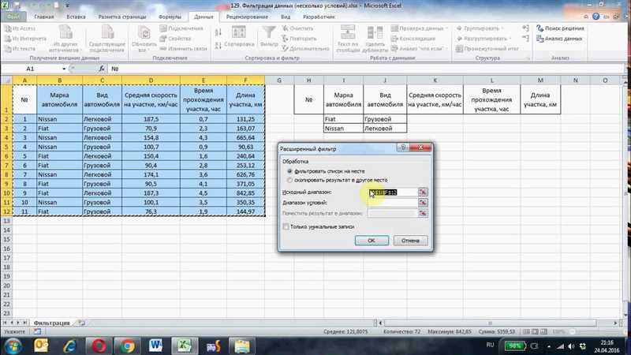This screenshot has width=631, height=355.
Task: Open Поиск решения solver tool
Action: pos(561,28)
